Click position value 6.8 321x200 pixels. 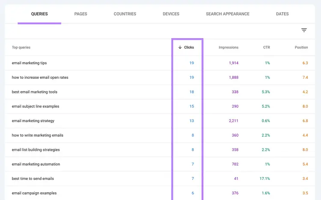click(305, 121)
